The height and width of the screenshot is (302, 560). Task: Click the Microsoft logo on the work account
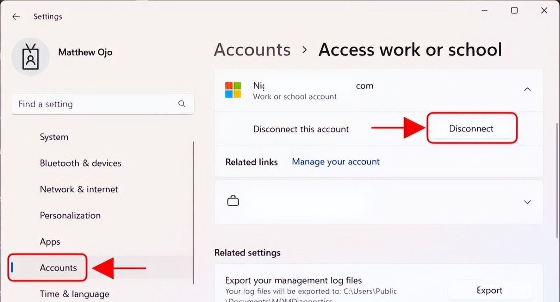pos(233,89)
